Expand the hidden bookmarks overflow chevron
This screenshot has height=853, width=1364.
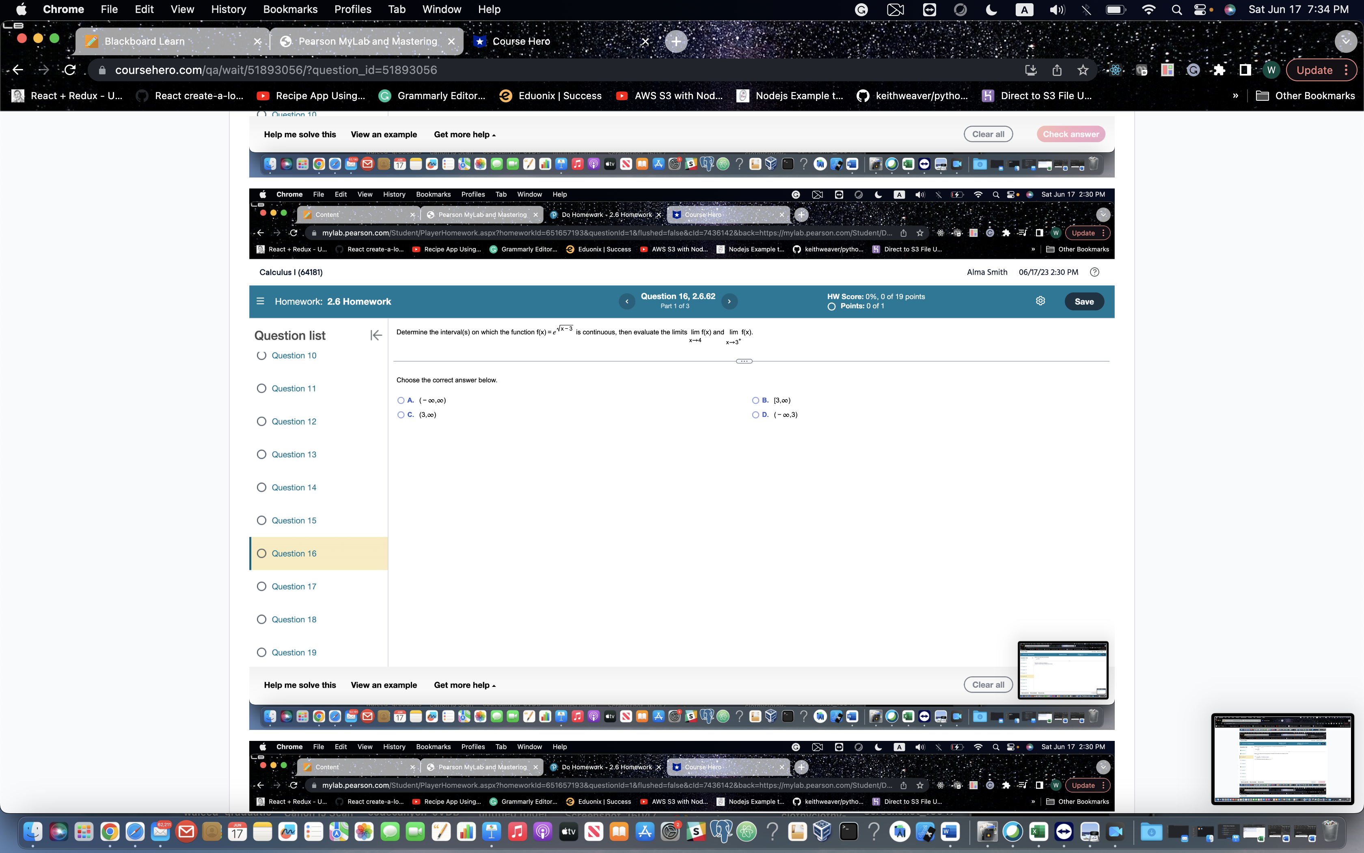tap(1235, 96)
